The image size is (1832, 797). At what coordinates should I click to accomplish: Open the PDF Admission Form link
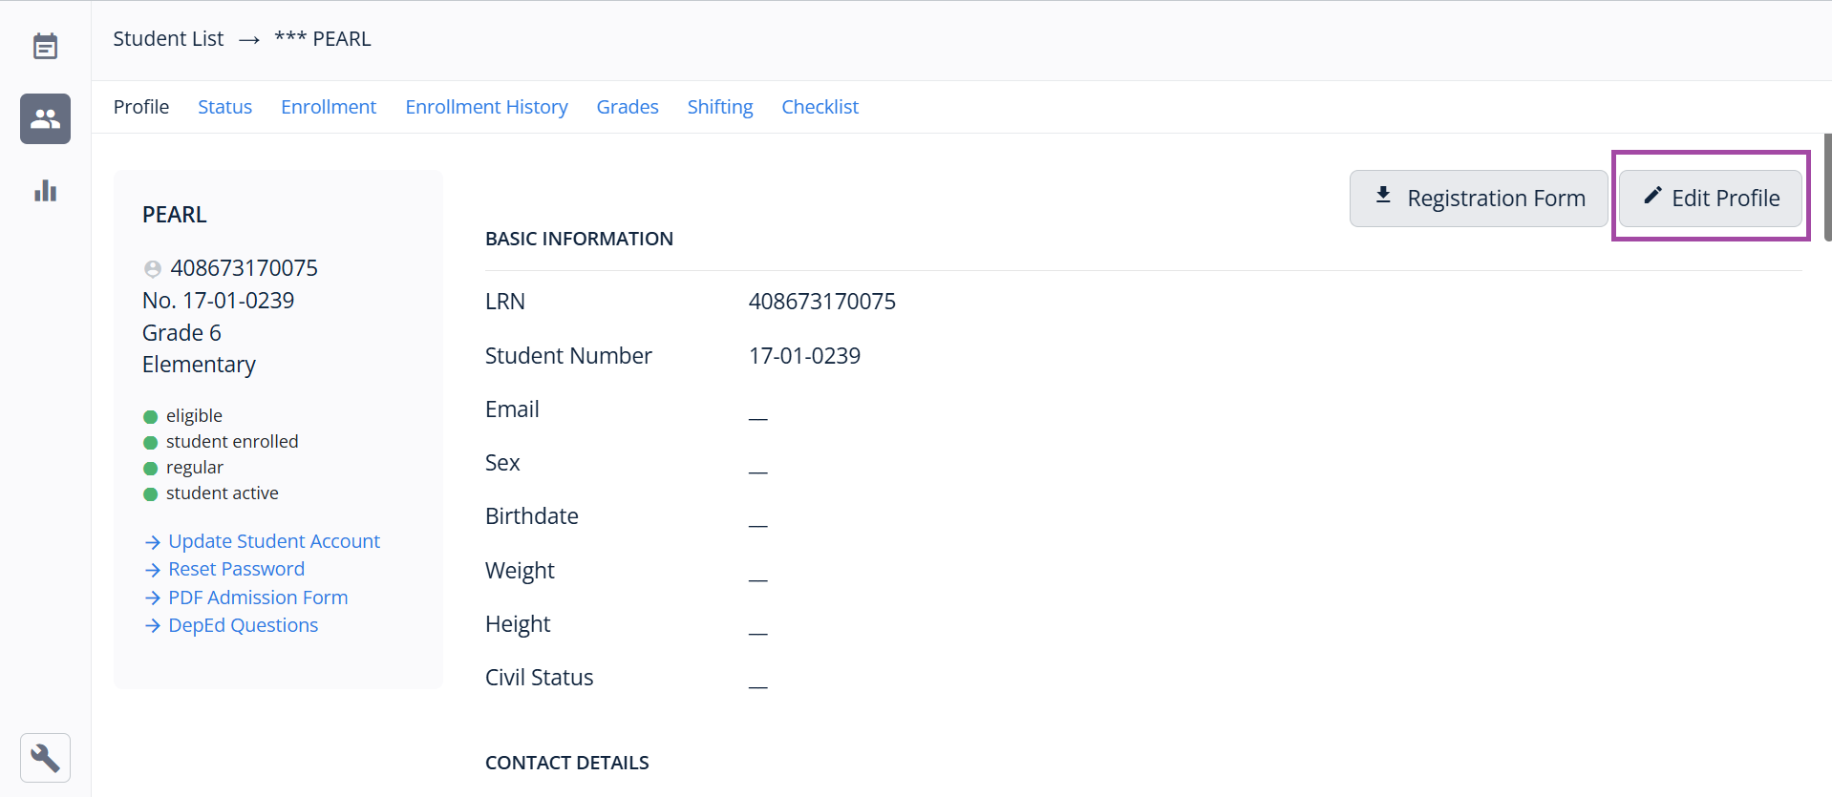[258, 598]
